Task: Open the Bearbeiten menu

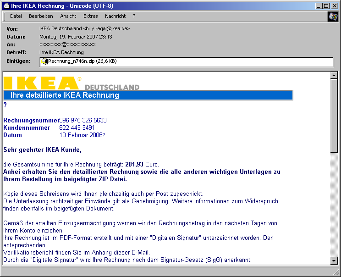Action: click(41, 16)
